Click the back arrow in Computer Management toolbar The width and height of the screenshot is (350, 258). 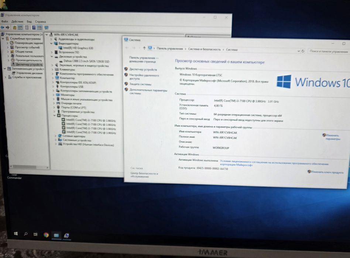3,27
